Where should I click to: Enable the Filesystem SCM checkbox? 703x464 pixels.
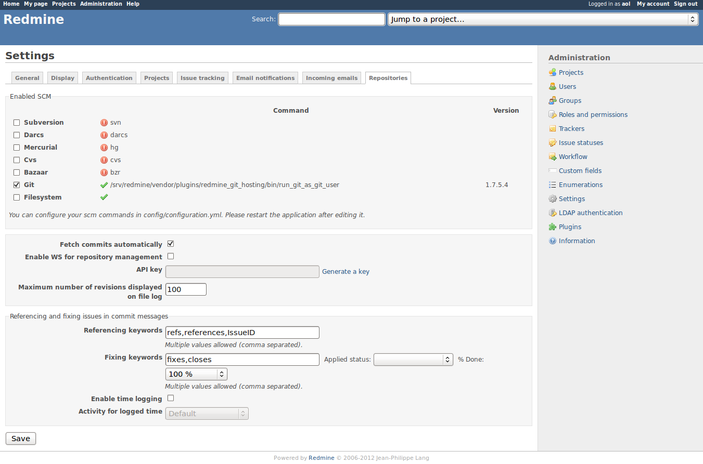(x=17, y=197)
